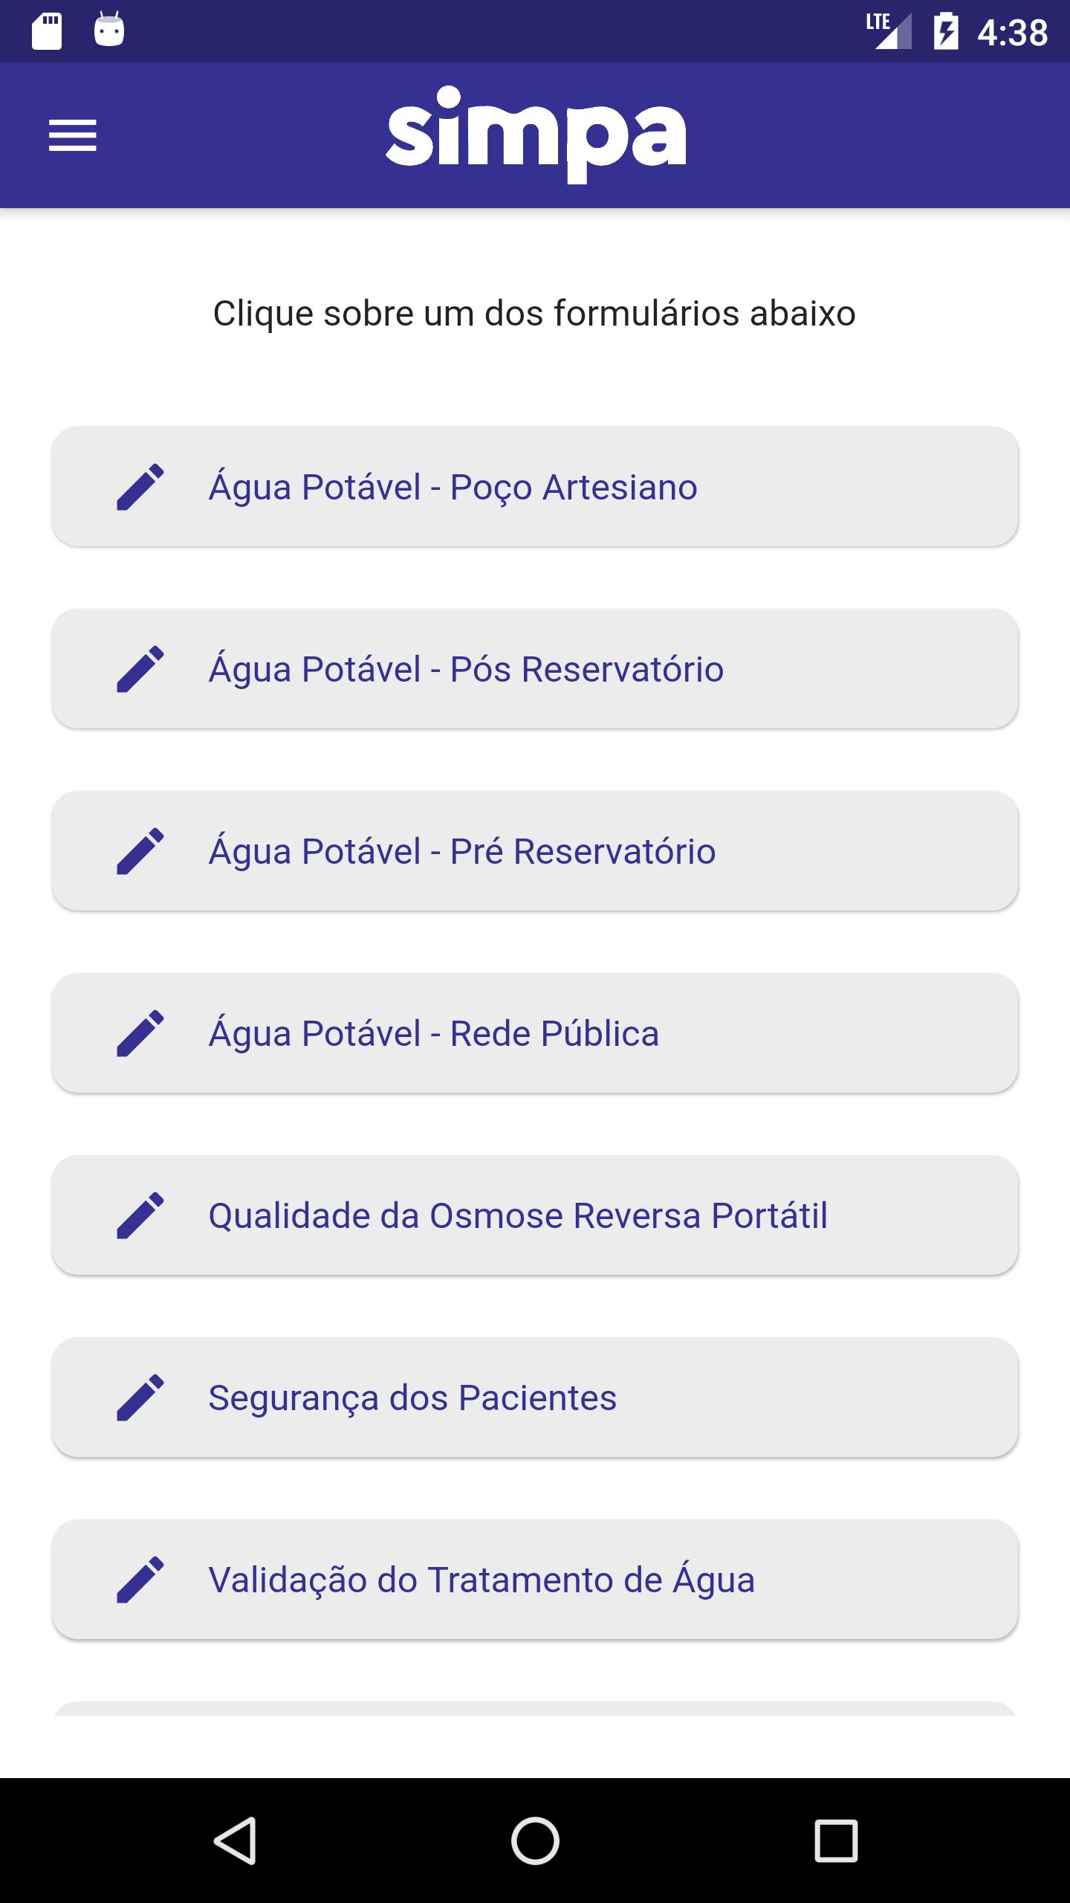This screenshot has height=1903, width=1070.
Task: Open Validação do Tratamento de Água
Action: pyautogui.click(x=535, y=1580)
